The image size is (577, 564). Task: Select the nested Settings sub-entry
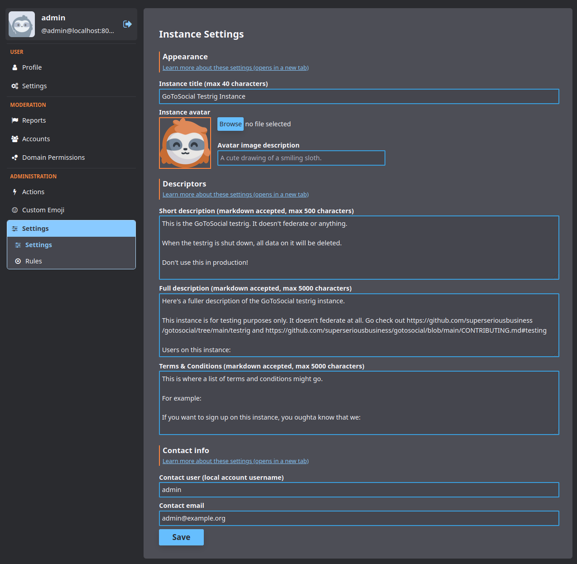coord(38,244)
